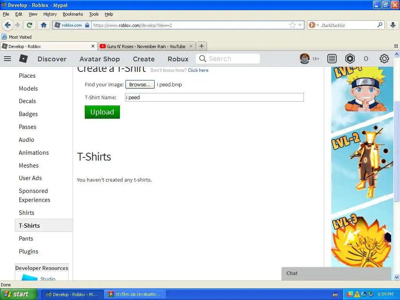Open Robux page from the navbar
This screenshot has height=300, width=400.
tap(178, 59)
